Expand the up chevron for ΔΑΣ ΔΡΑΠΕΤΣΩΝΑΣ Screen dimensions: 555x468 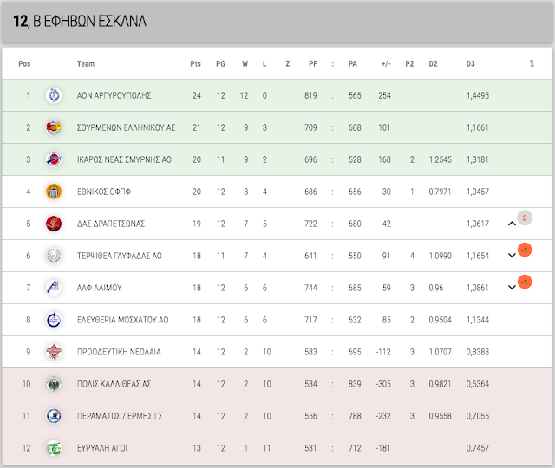click(512, 224)
